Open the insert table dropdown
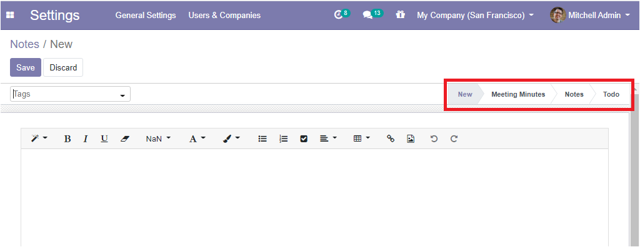Viewport: 640px width, 247px height. [x=362, y=138]
